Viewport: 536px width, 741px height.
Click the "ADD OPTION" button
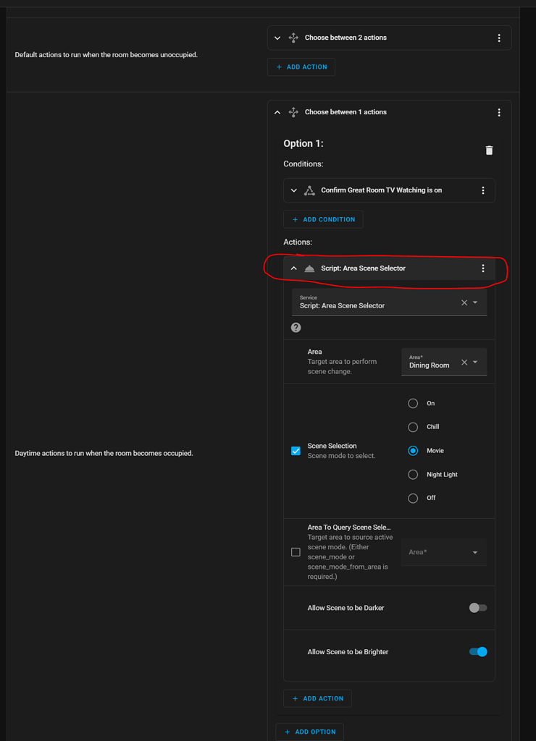[x=309, y=732]
